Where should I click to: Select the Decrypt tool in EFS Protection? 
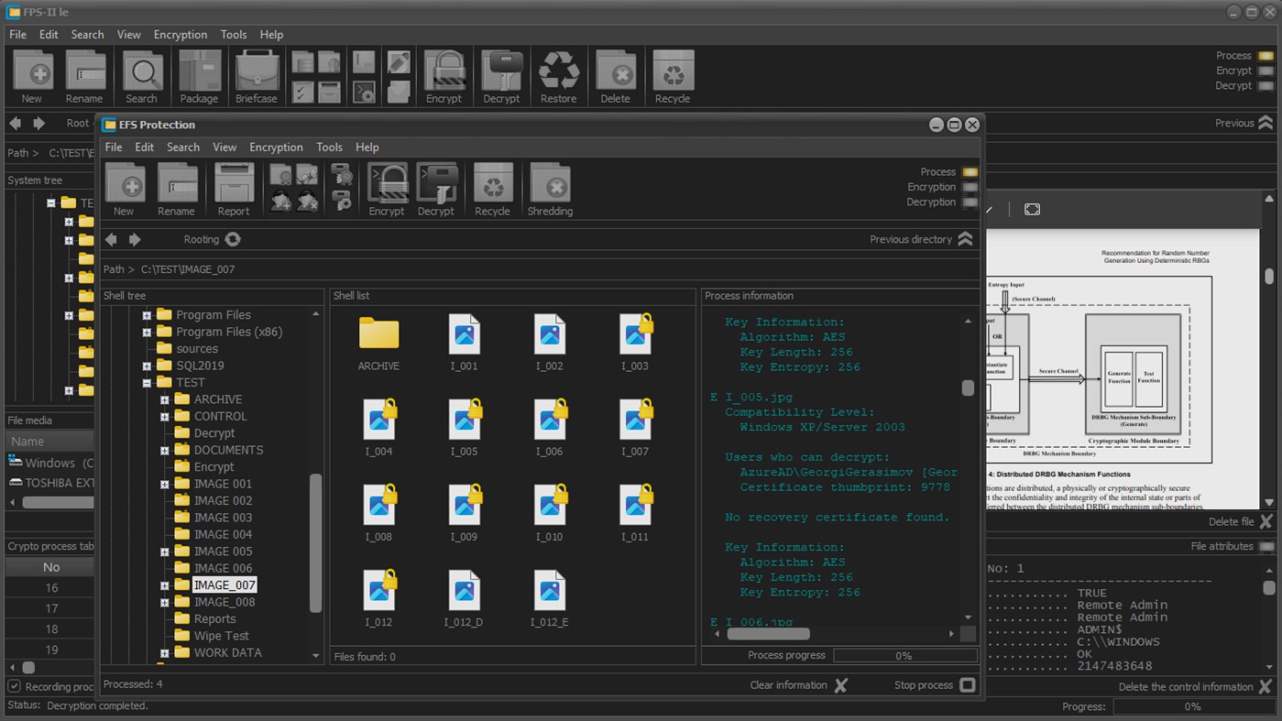tap(437, 188)
